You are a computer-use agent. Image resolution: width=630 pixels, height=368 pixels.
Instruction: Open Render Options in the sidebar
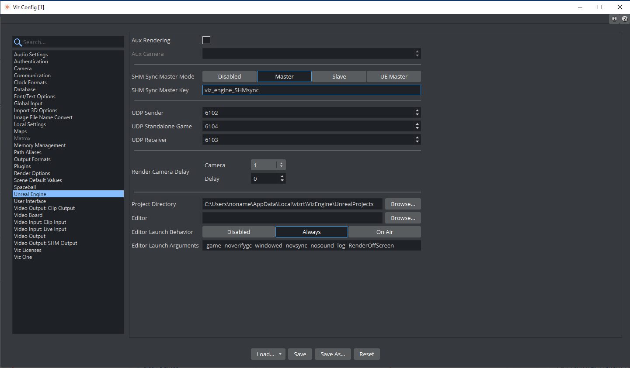pyautogui.click(x=32, y=173)
